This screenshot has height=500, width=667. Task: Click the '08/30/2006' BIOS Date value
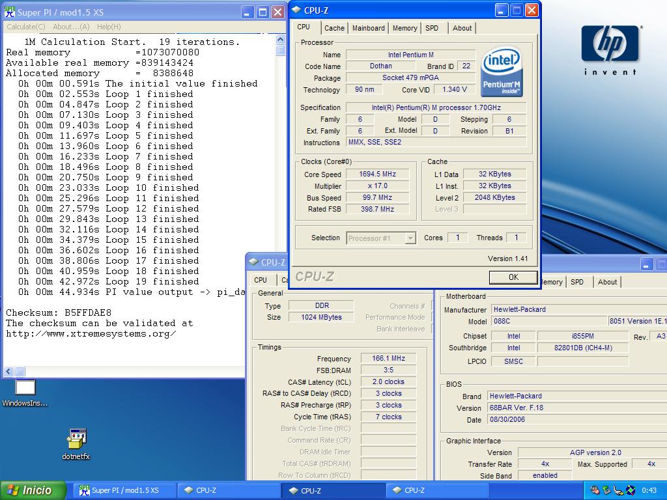pos(577,419)
